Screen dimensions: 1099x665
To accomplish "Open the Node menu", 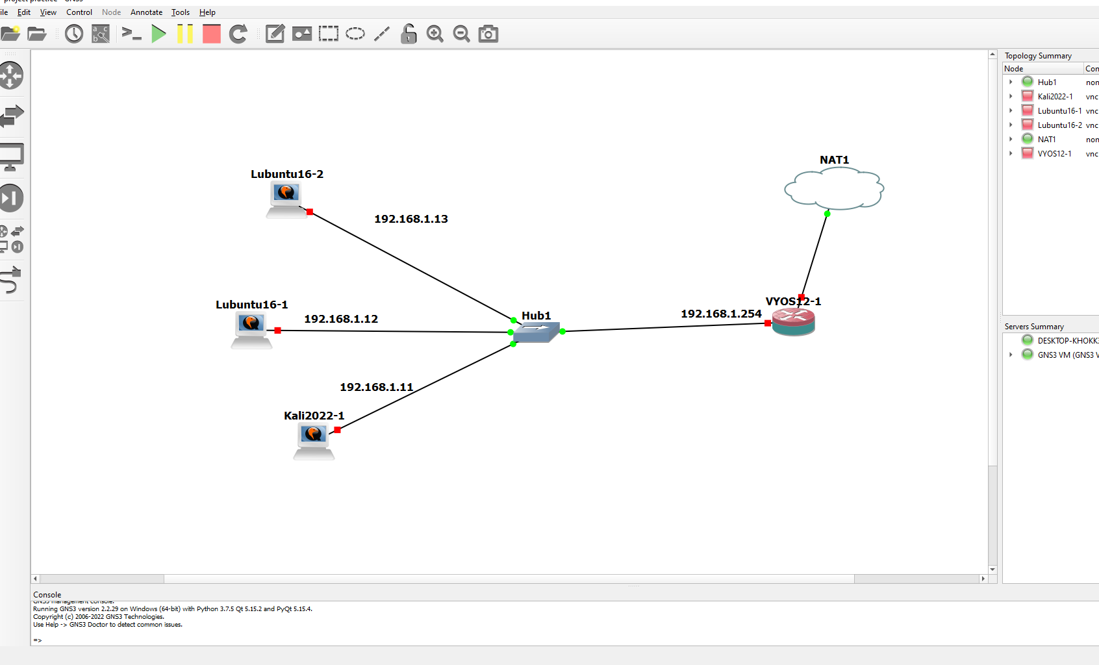I will tap(111, 12).
